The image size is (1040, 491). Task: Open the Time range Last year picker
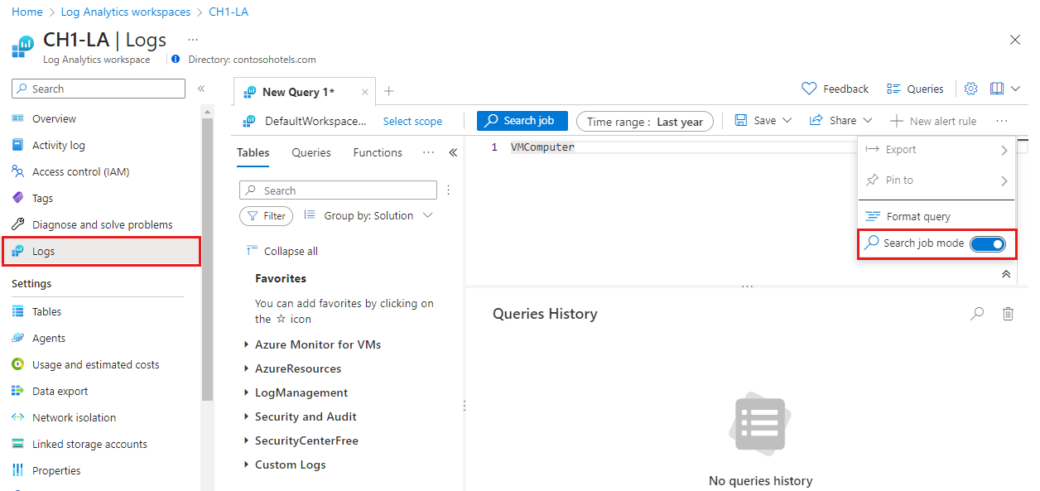click(645, 122)
